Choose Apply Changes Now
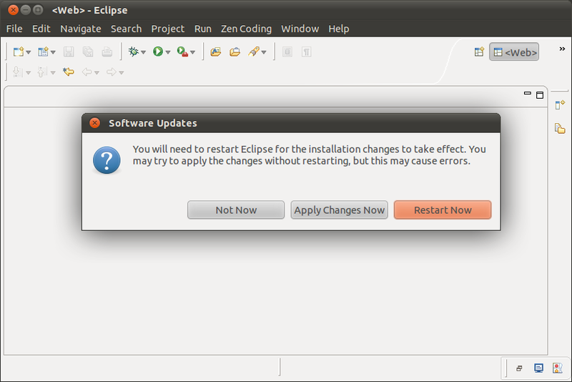The width and height of the screenshot is (572, 382). tap(339, 210)
